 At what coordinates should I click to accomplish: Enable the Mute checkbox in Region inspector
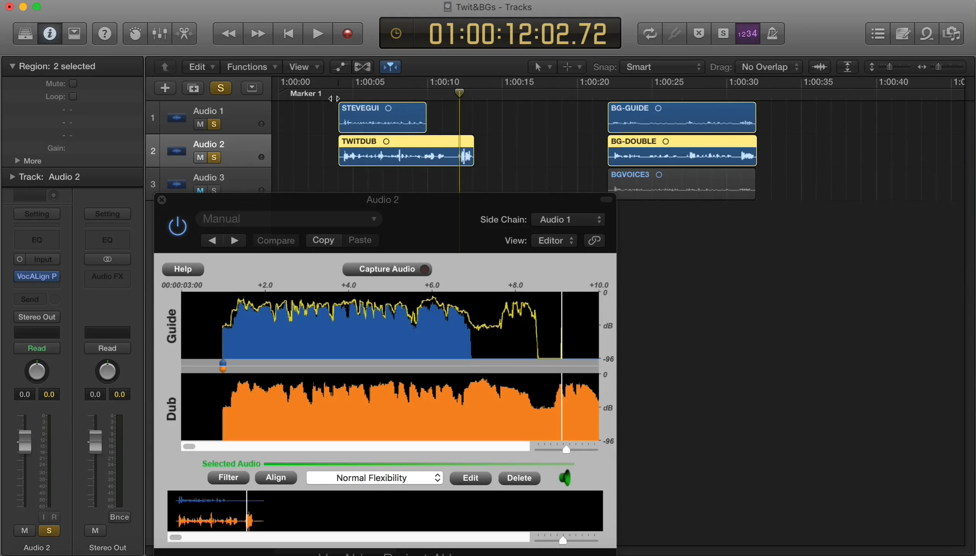pos(73,83)
